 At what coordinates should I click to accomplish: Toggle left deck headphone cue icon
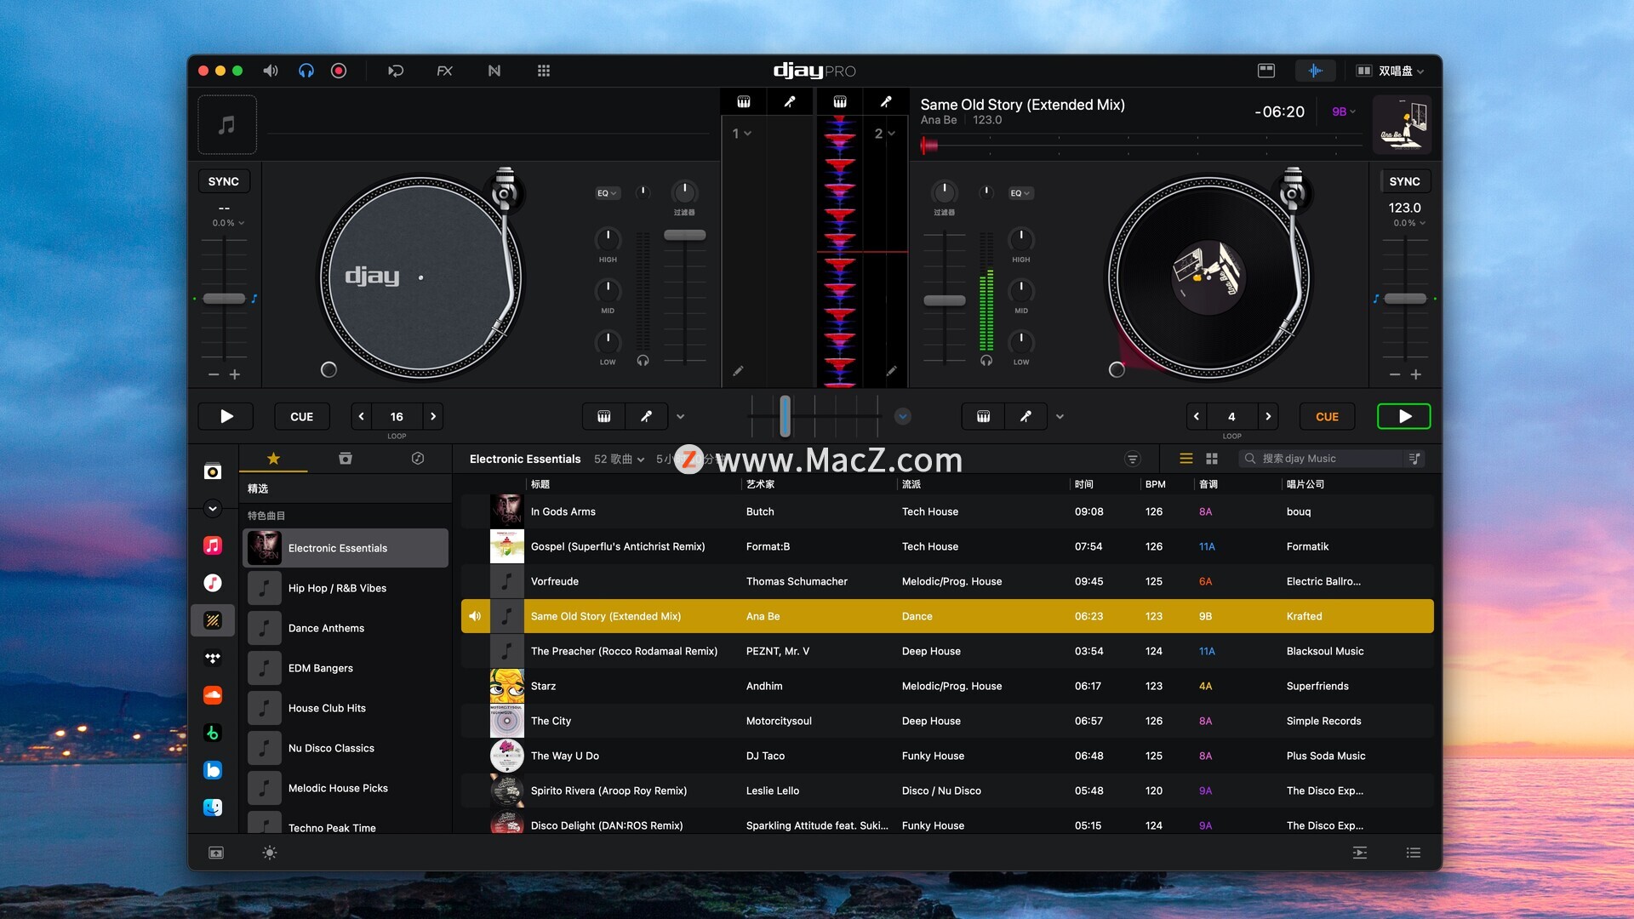643,361
